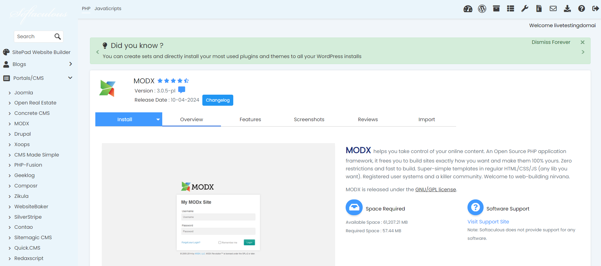Show all installations list icon
The image size is (601, 266).
click(x=510, y=9)
